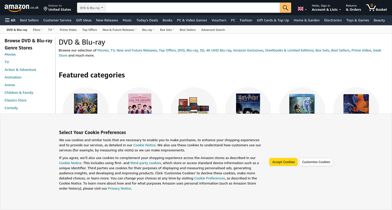Open the DVD & Blu-ray search category dropdown

(x=91, y=8)
